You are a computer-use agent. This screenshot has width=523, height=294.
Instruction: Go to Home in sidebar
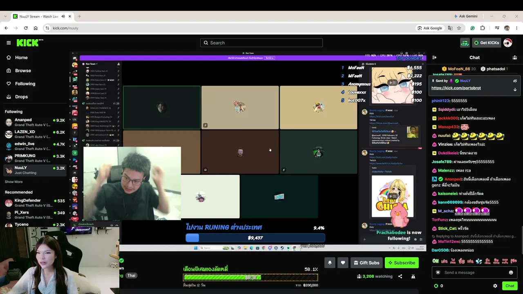(17, 58)
